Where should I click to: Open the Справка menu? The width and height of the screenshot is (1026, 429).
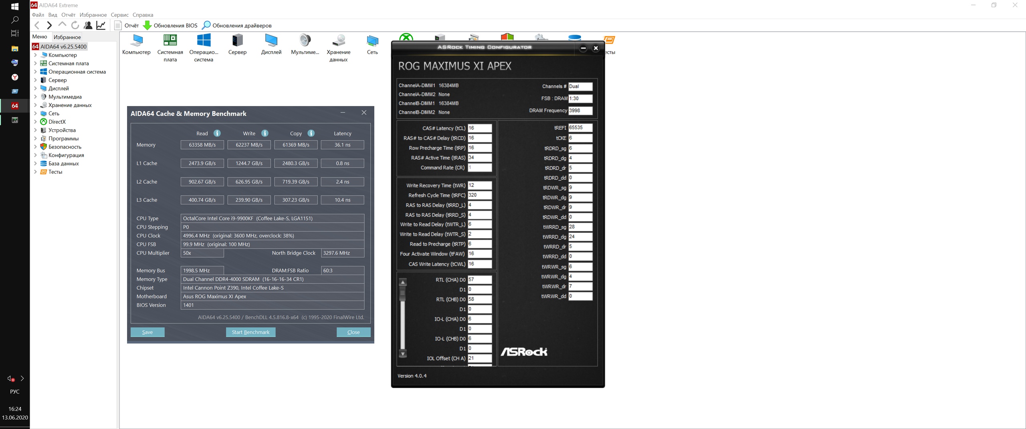[x=143, y=15]
